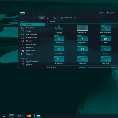This screenshot has height=118, width=118.
Task: Switch to Details view mode
Action: 54,18
